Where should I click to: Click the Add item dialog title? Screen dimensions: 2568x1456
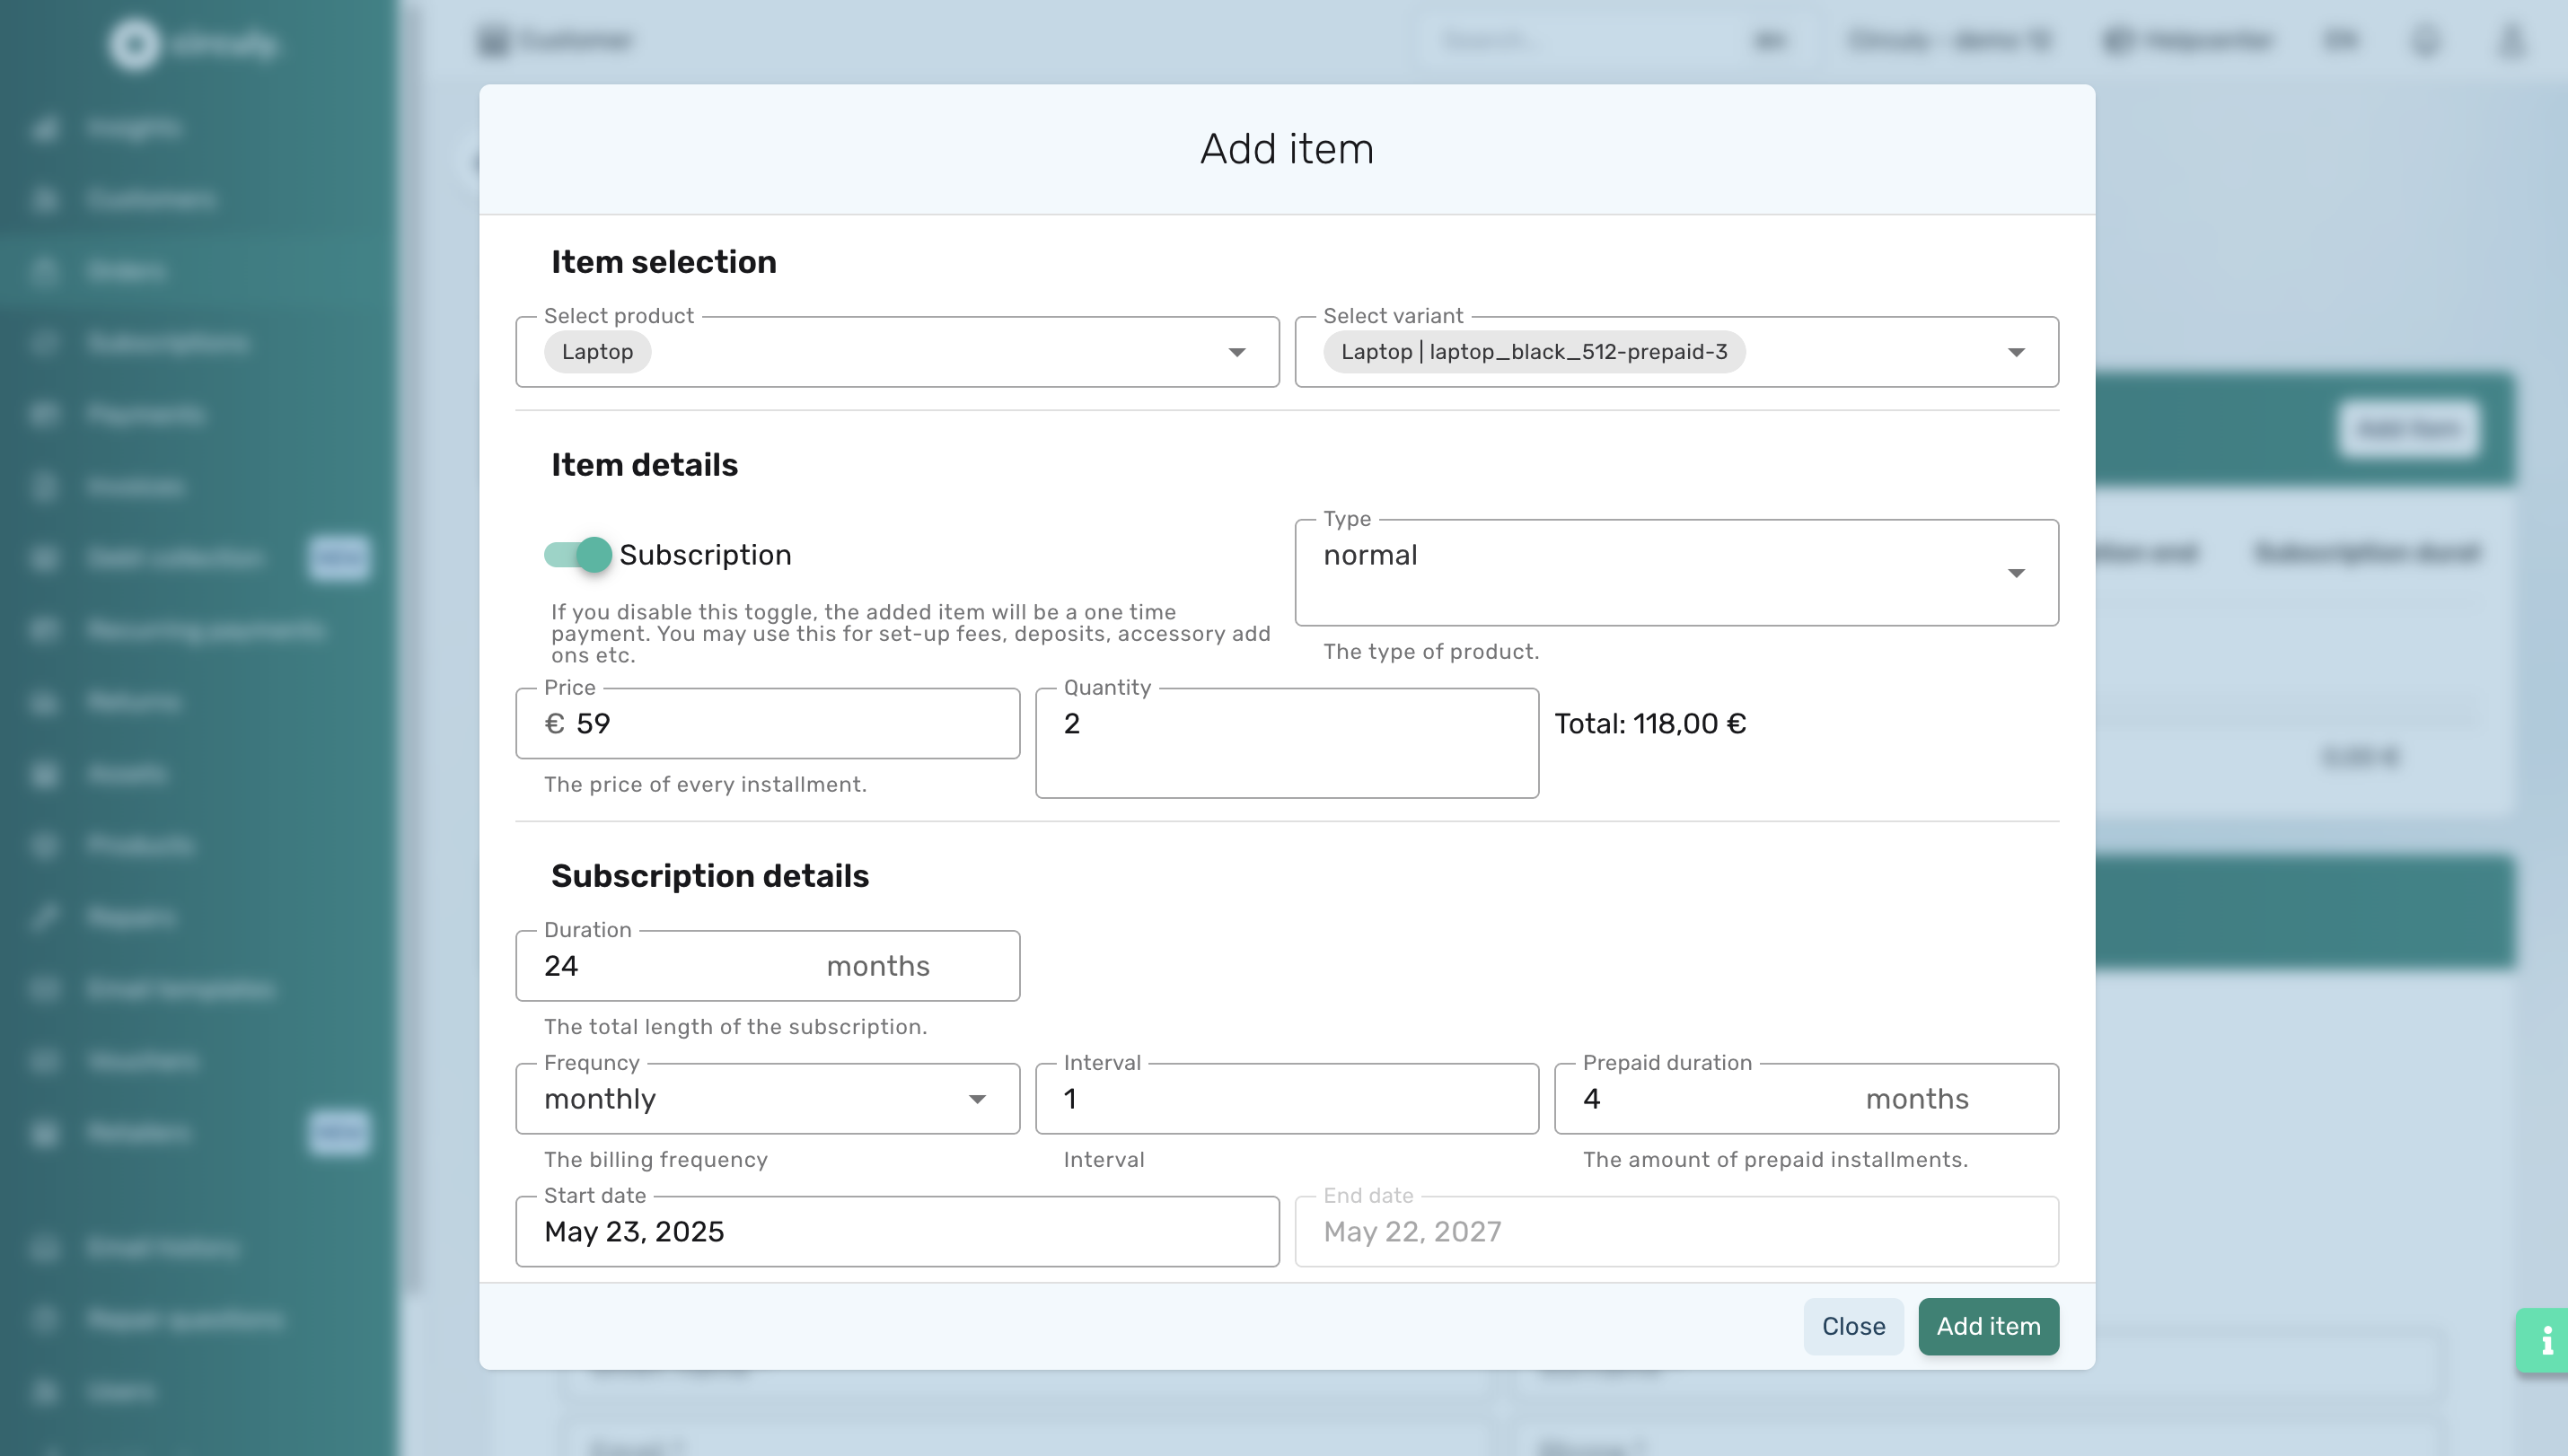pos(1286,149)
